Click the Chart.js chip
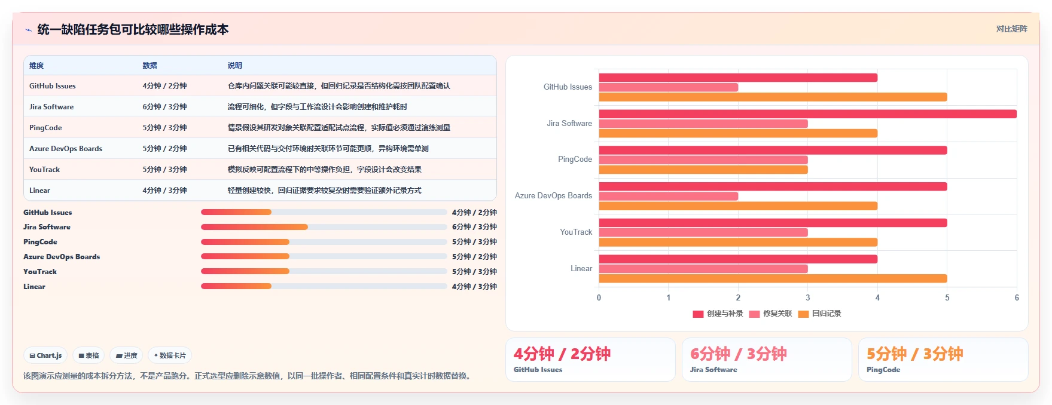This screenshot has width=1052, height=405. click(45, 355)
